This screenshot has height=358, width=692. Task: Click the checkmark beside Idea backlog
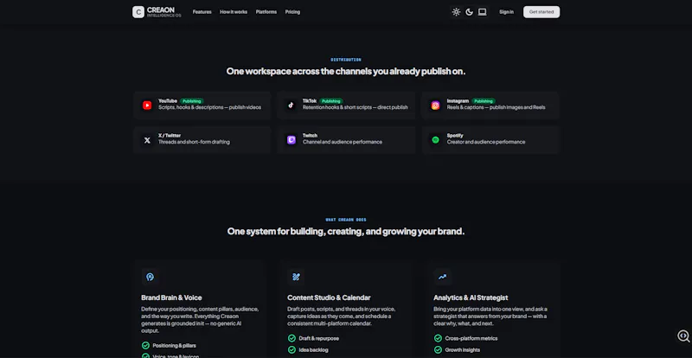292,349
